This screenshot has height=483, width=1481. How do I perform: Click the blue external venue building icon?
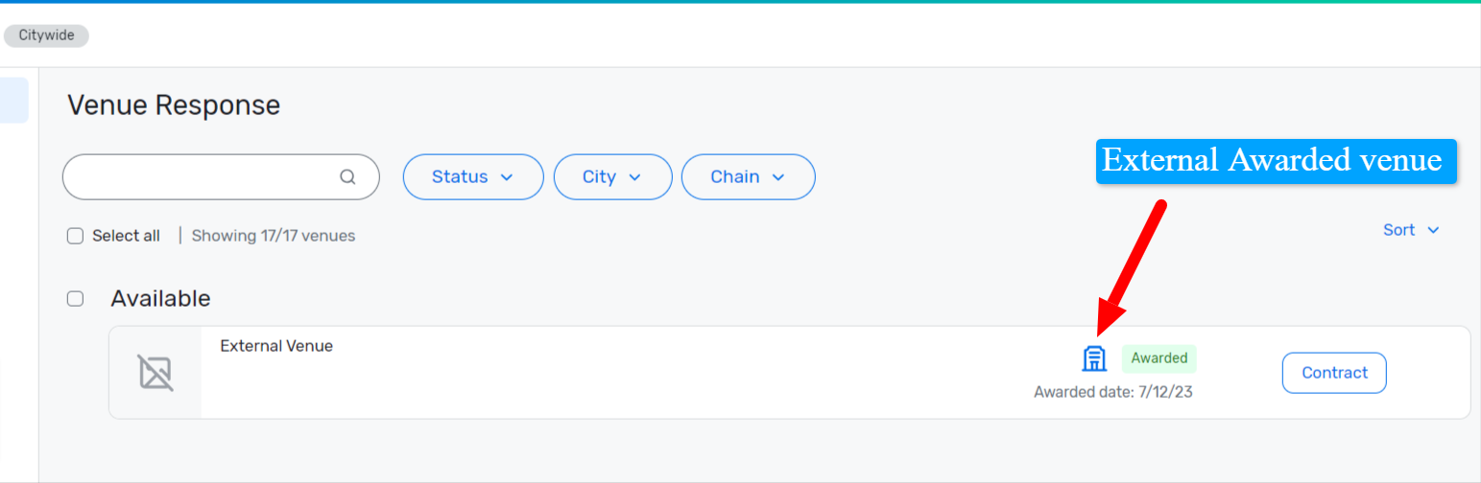click(1094, 358)
